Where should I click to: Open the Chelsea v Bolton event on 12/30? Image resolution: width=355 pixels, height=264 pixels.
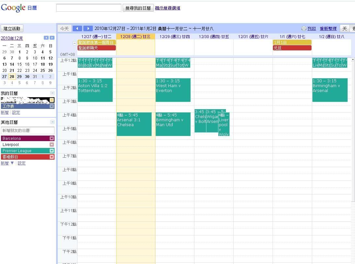200,121
